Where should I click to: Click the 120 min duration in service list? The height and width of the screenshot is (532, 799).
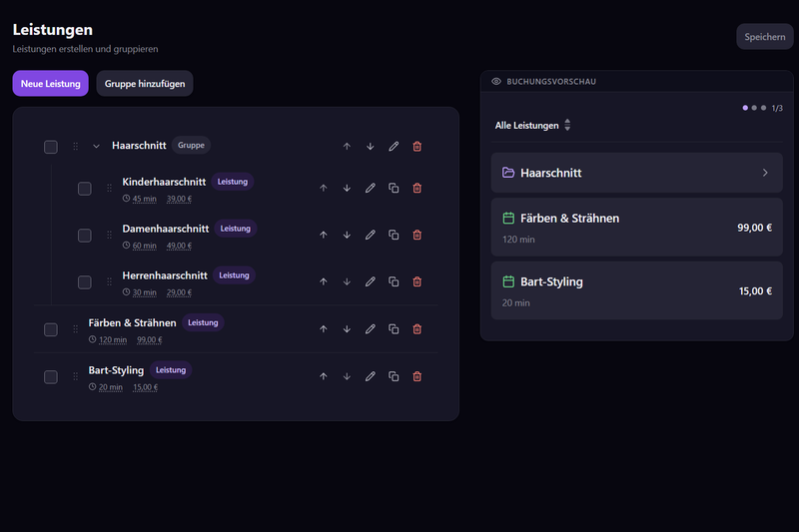(x=113, y=340)
